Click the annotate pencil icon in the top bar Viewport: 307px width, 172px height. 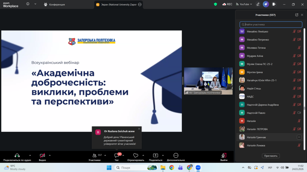point(258,4)
